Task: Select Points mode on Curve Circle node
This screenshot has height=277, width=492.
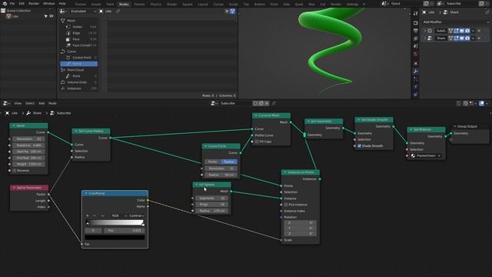Action: (x=213, y=162)
